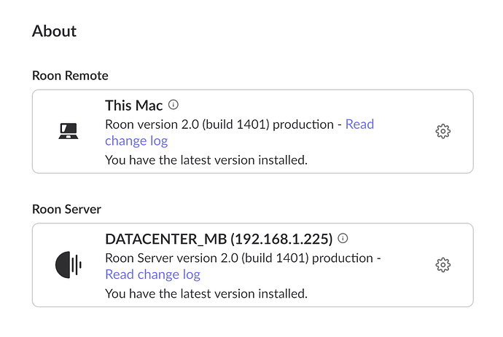Click Roon version 2.0 (build 1401) production text

pos(219,124)
